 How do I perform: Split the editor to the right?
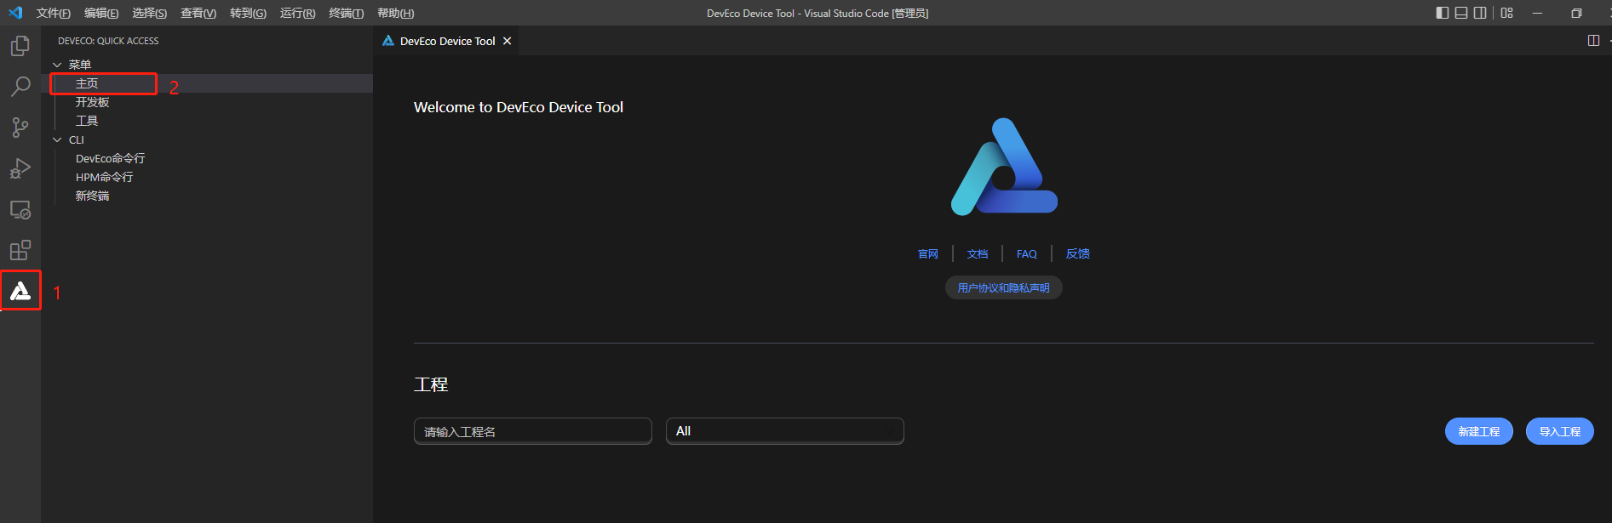(x=1594, y=41)
